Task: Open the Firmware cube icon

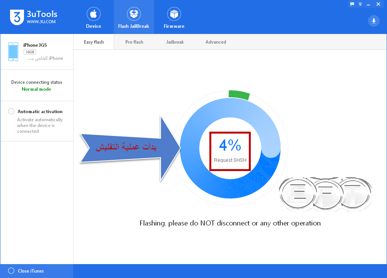Action: (x=174, y=14)
